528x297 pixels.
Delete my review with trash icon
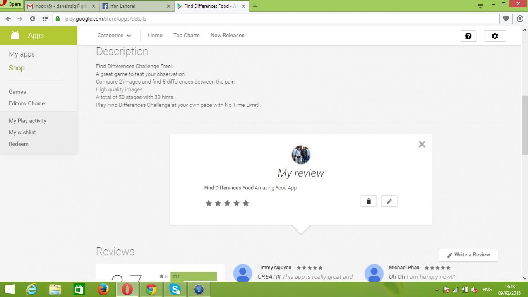[369, 201]
